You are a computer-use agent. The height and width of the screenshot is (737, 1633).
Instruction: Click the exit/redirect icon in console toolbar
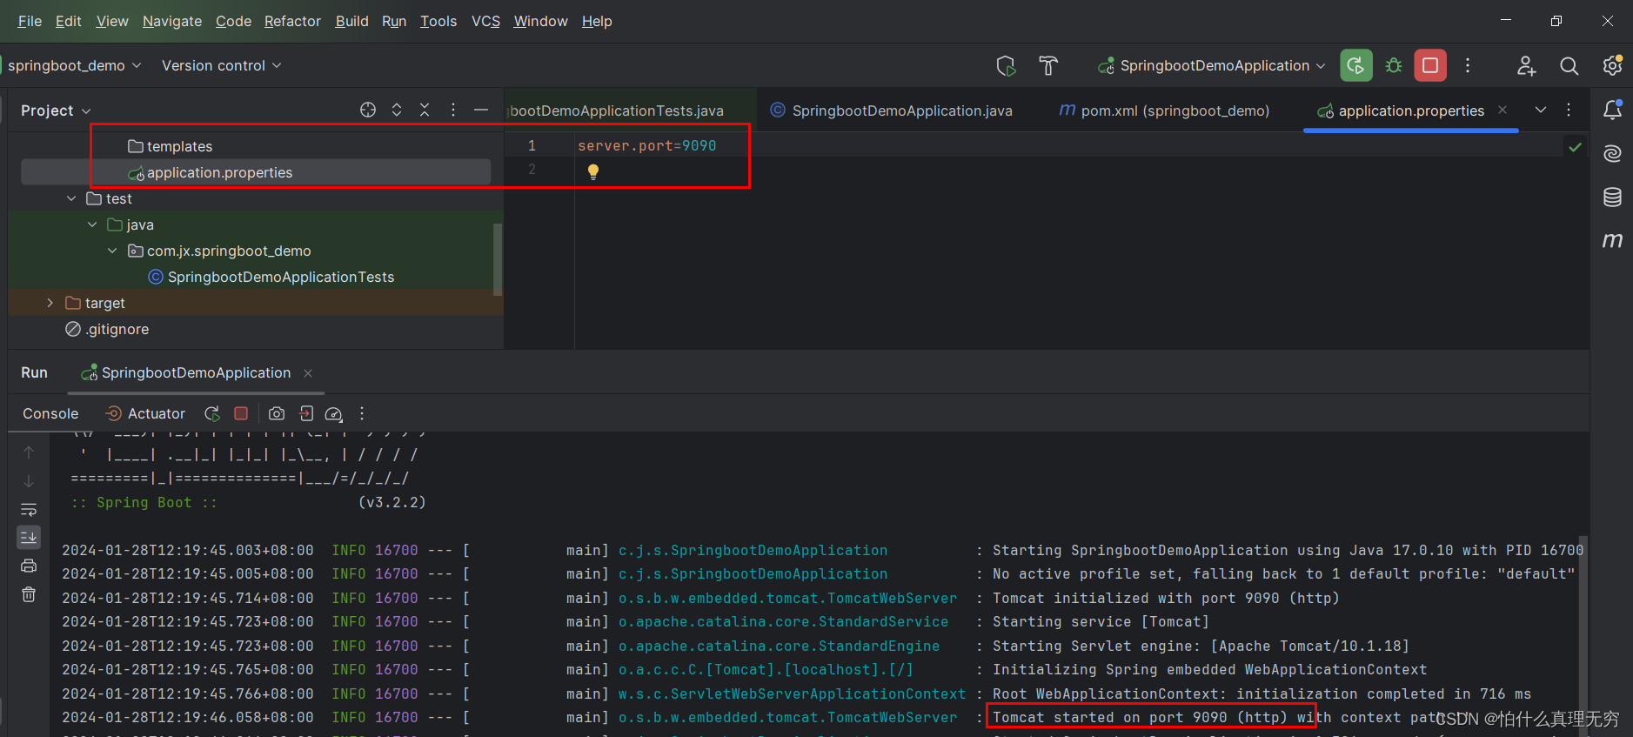click(305, 413)
